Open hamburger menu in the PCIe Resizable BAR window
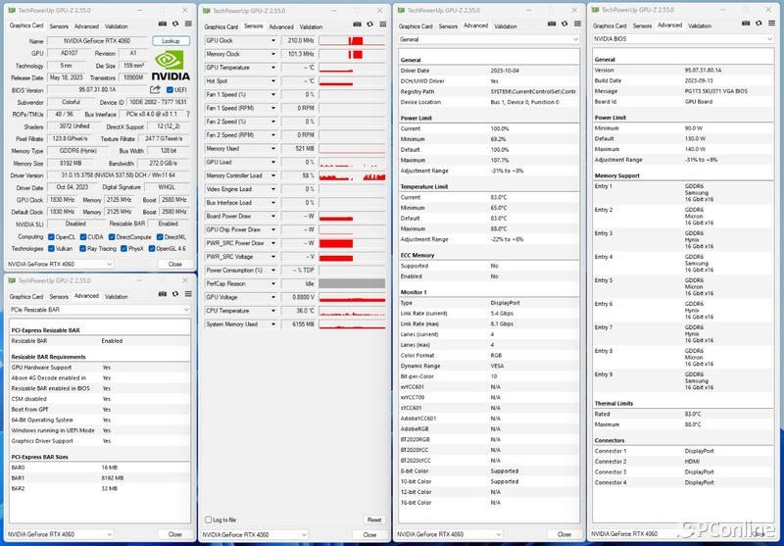 (188, 294)
